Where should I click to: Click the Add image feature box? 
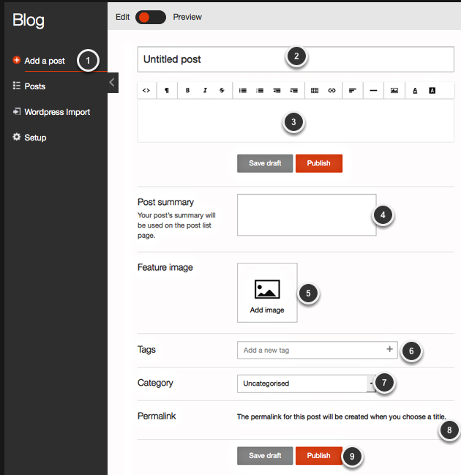[x=267, y=293]
